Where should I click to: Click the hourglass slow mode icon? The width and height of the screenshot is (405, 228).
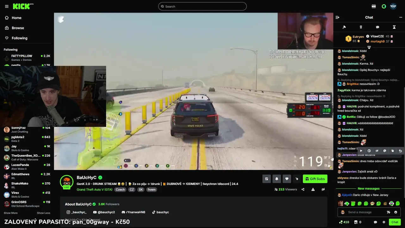(x=394, y=27)
